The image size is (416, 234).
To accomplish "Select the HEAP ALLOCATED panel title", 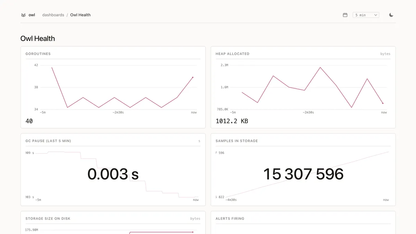I will click(232, 54).
